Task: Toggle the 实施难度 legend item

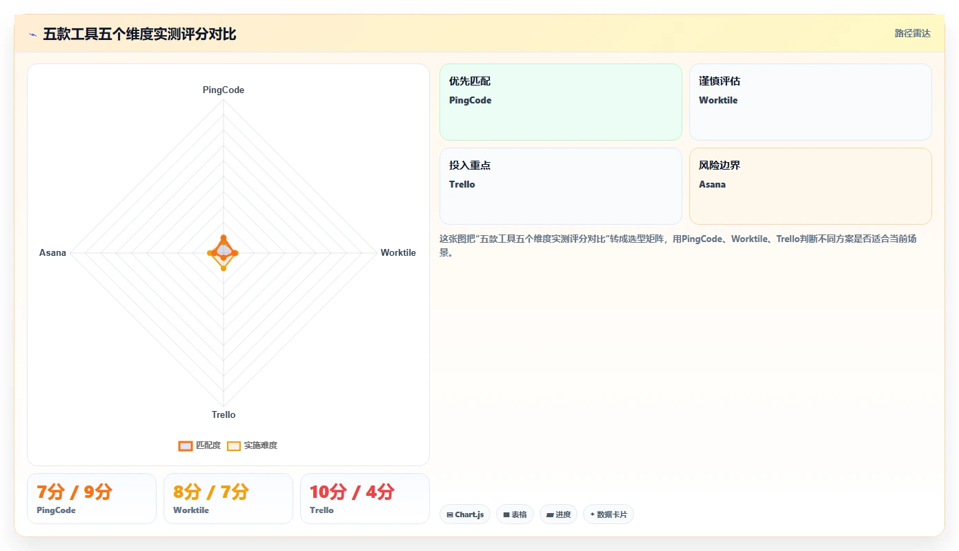Action: click(x=253, y=445)
